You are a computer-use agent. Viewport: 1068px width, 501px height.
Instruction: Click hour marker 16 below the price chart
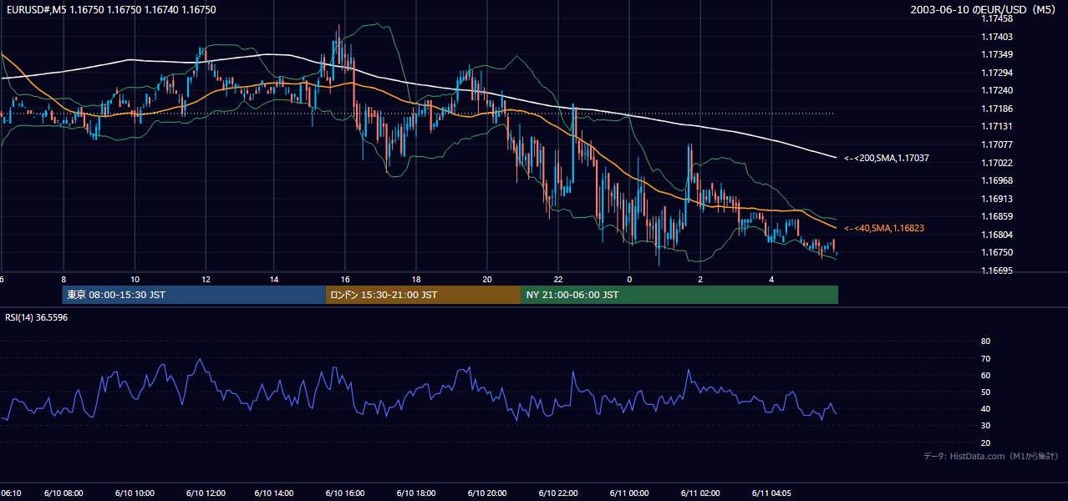[345, 279]
